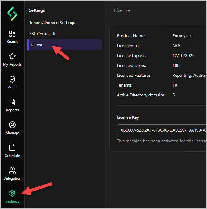Viewport: 207px width, 209px height.
Task: Open Tenant/Domain Settings menu item
Action: (52, 23)
